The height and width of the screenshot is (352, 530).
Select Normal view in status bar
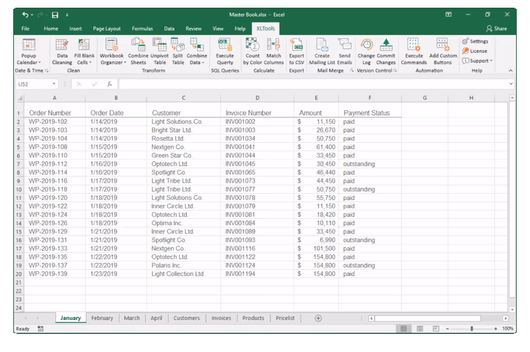pyautogui.click(x=403, y=328)
